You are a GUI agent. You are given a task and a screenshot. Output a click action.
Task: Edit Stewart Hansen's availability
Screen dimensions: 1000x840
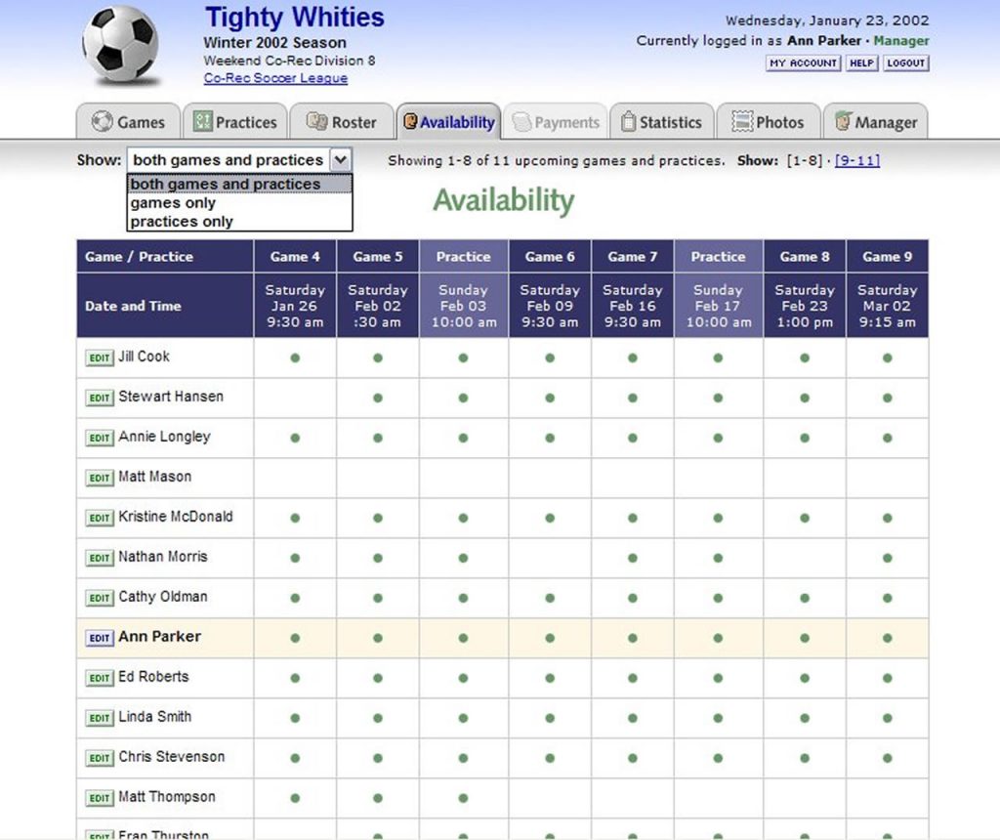(x=100, y=398)
